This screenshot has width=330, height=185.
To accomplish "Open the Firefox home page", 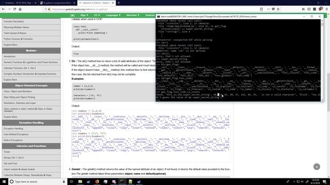I will [20, 9].
